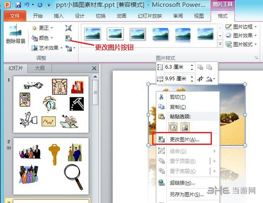
Task: Click the Change Picture icon in ribbon
Action: click(68, 38)
